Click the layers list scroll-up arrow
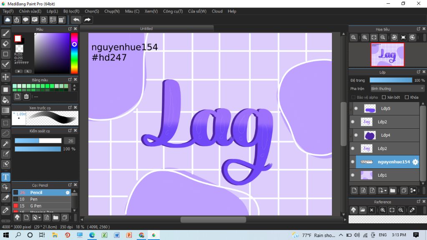 pyautogui.click(x=423, y=104)
